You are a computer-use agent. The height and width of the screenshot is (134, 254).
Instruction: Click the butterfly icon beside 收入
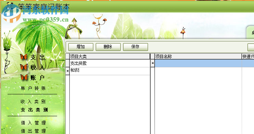24,67
